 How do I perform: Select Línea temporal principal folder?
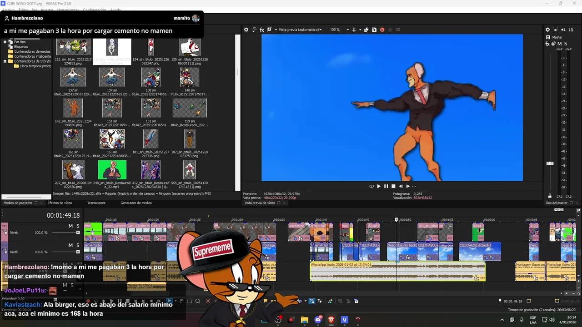35,66
